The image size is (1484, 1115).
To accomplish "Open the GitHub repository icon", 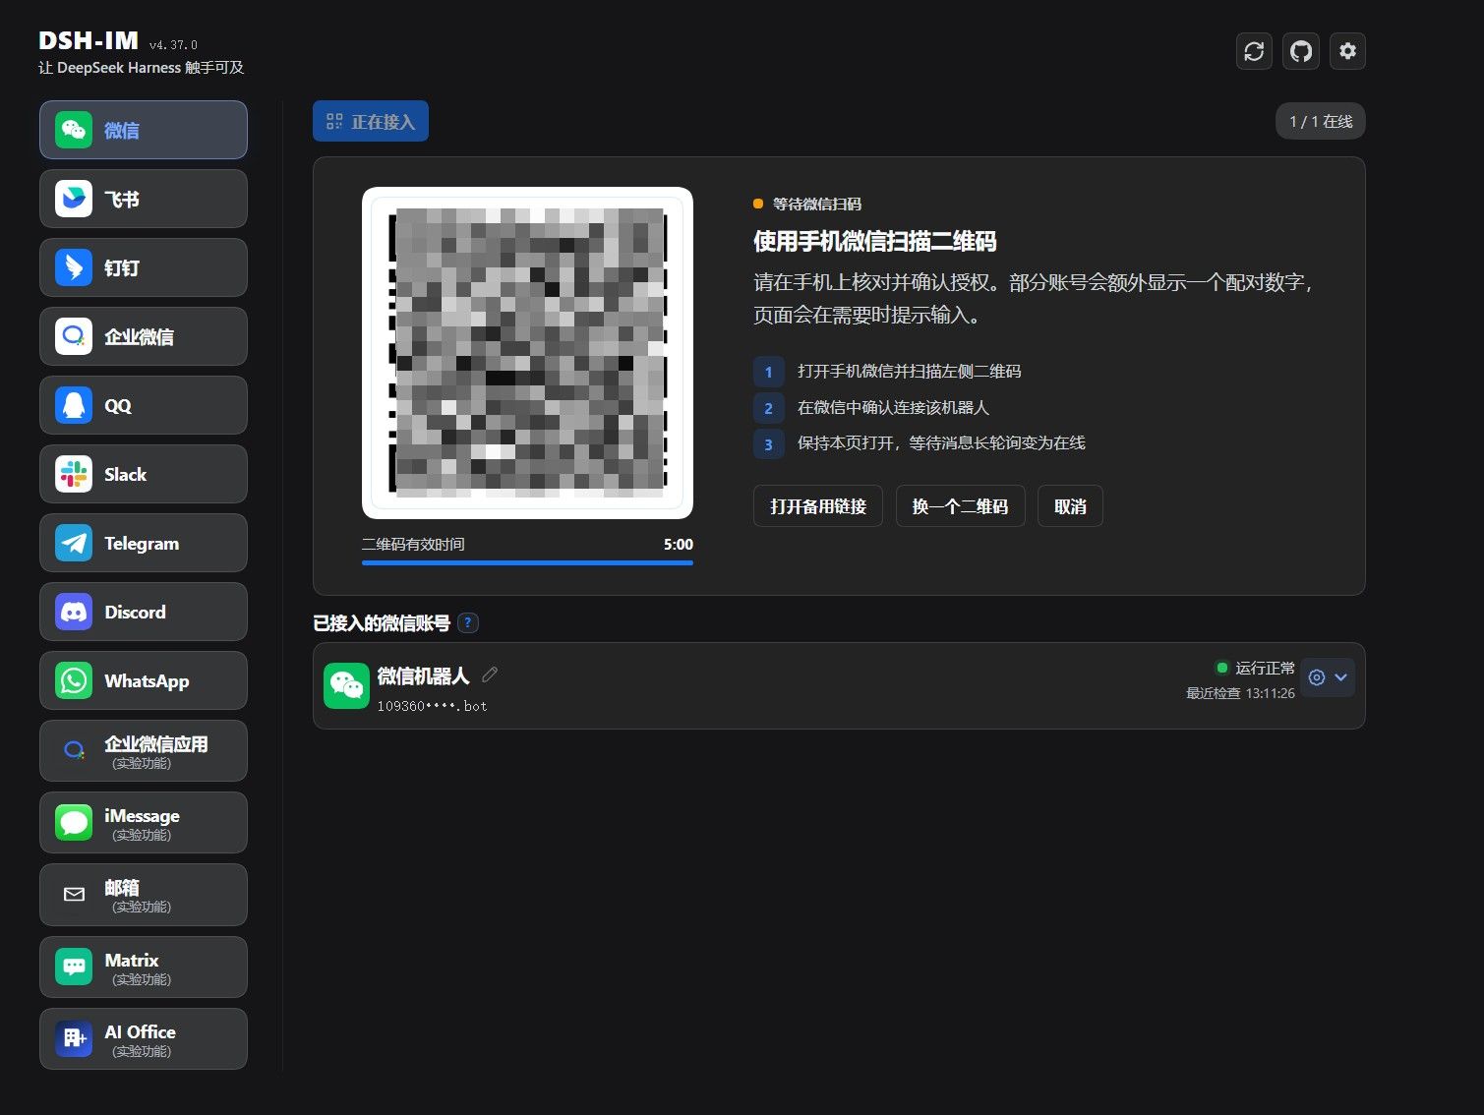I will pos(1301,51).
